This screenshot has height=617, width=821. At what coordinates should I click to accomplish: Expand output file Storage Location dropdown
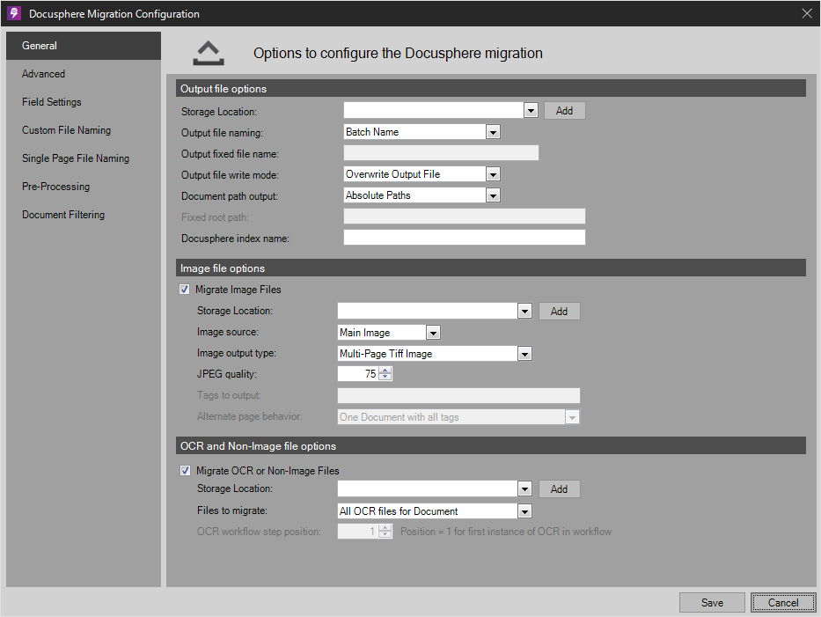click(531, 111)
